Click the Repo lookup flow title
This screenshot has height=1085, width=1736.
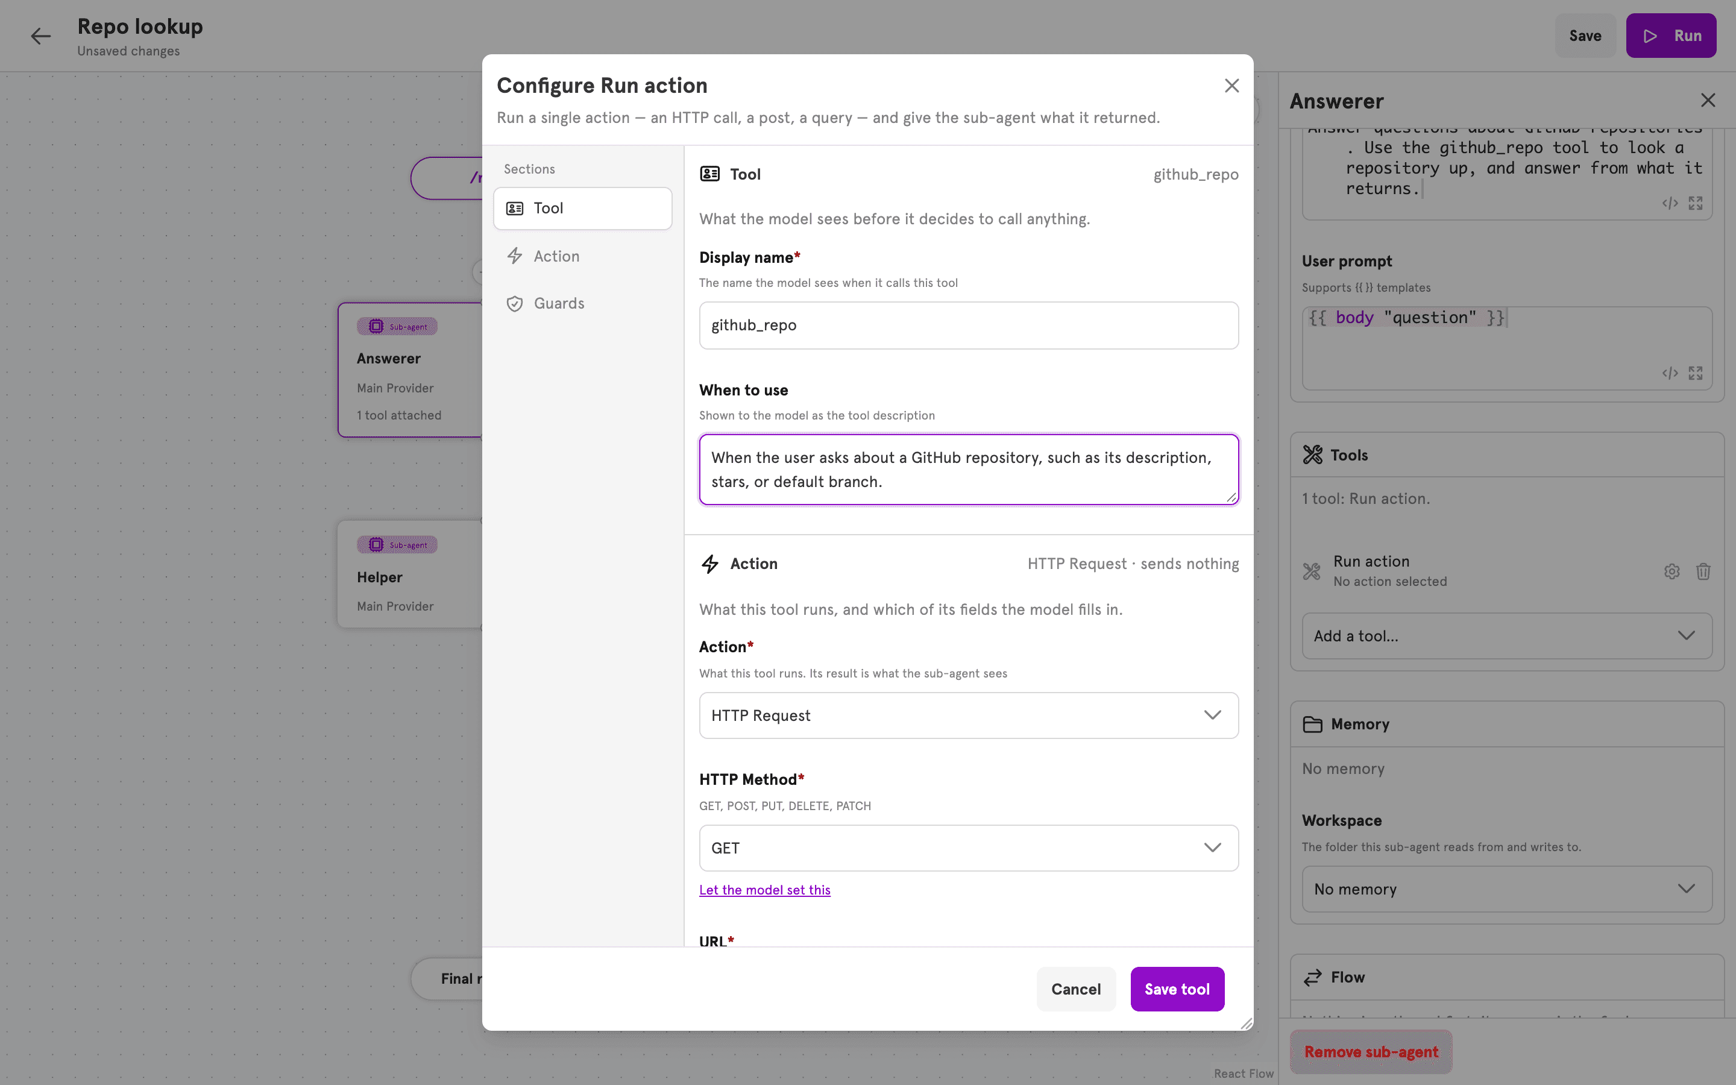coord(140,27)
